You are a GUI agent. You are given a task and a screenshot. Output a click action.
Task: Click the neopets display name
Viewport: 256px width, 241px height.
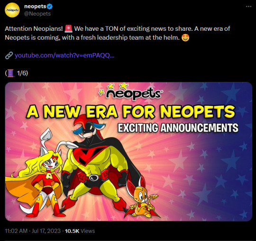click(x=35, y=6)
